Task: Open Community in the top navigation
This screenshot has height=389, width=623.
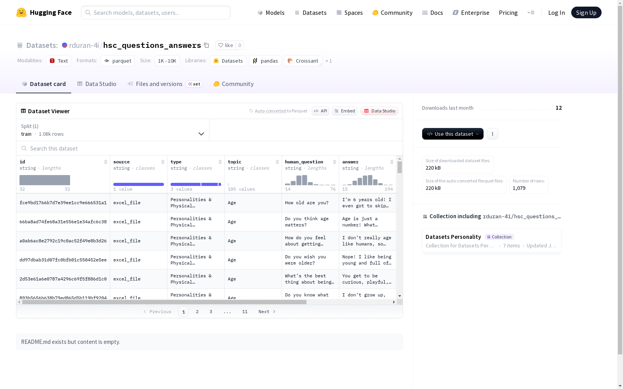Action: (x=392, y=12)
